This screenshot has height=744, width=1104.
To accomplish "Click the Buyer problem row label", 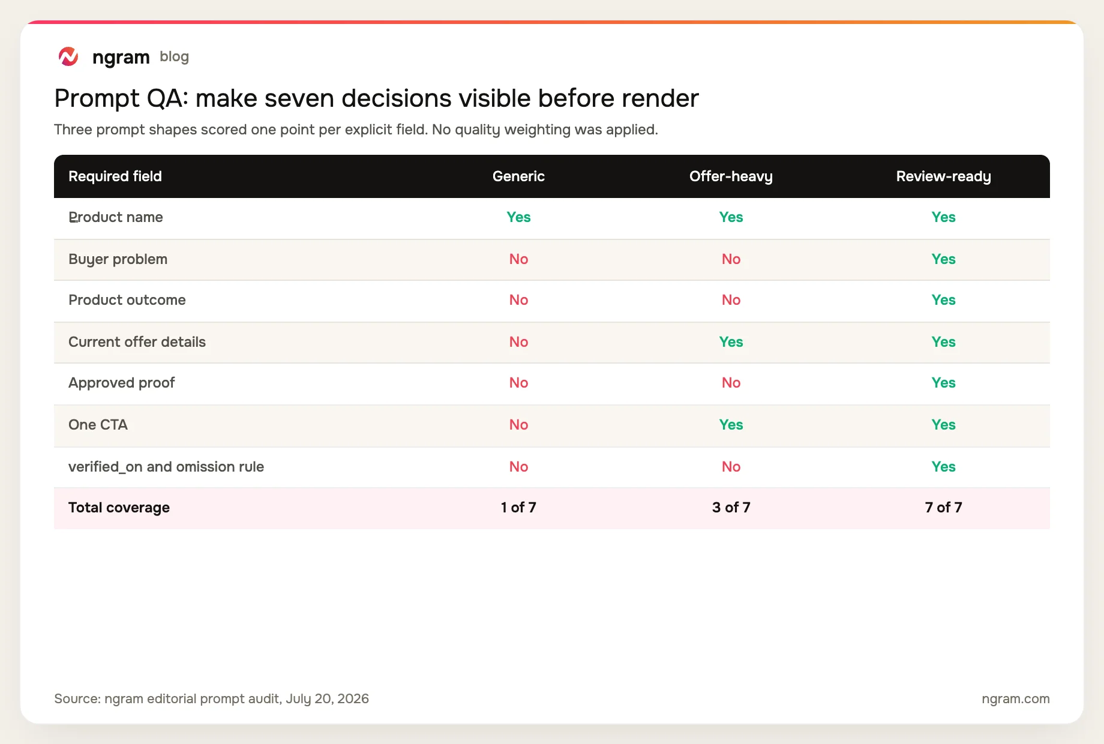I will [x=118, y=259].
